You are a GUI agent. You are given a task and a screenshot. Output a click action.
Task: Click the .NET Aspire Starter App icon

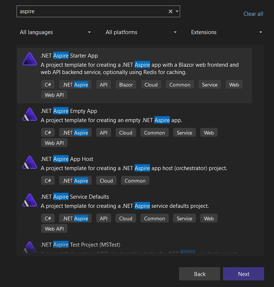coord(30,59)
